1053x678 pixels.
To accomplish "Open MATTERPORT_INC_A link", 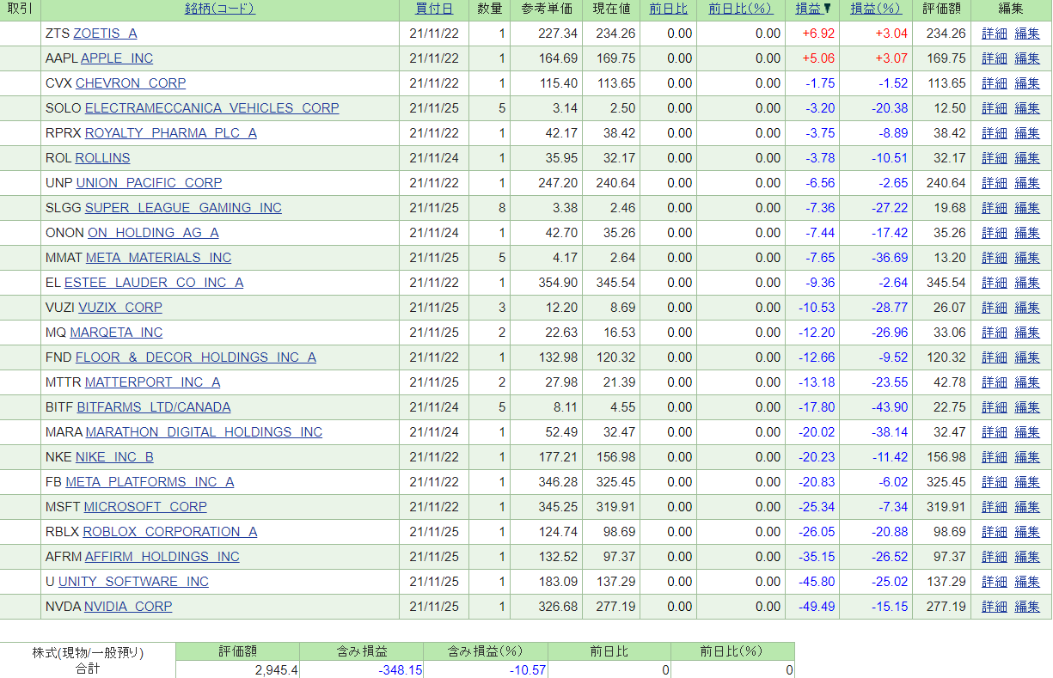I will (x=152, y=382).
